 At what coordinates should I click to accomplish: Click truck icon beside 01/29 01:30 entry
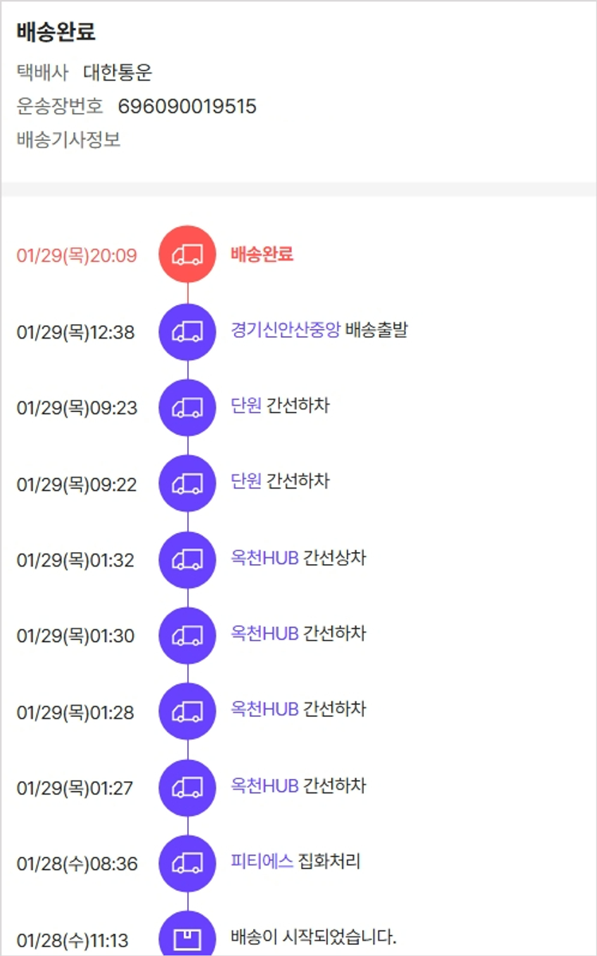point(187,635)
